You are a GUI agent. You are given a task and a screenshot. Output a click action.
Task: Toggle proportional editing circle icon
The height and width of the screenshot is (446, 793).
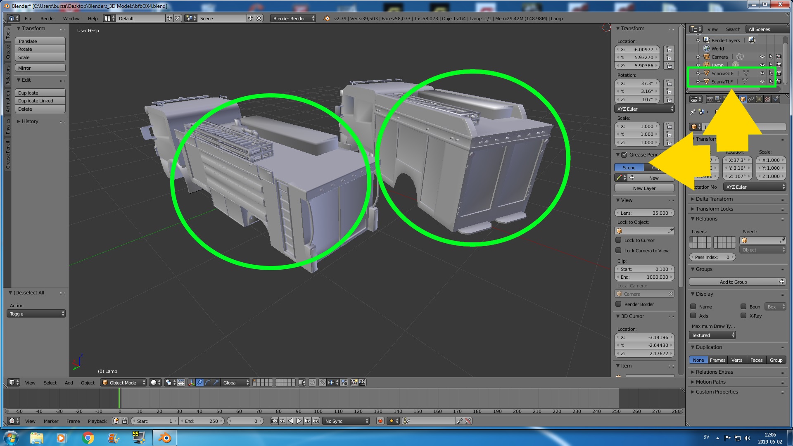pyautogui.click(x=312, y=383)
